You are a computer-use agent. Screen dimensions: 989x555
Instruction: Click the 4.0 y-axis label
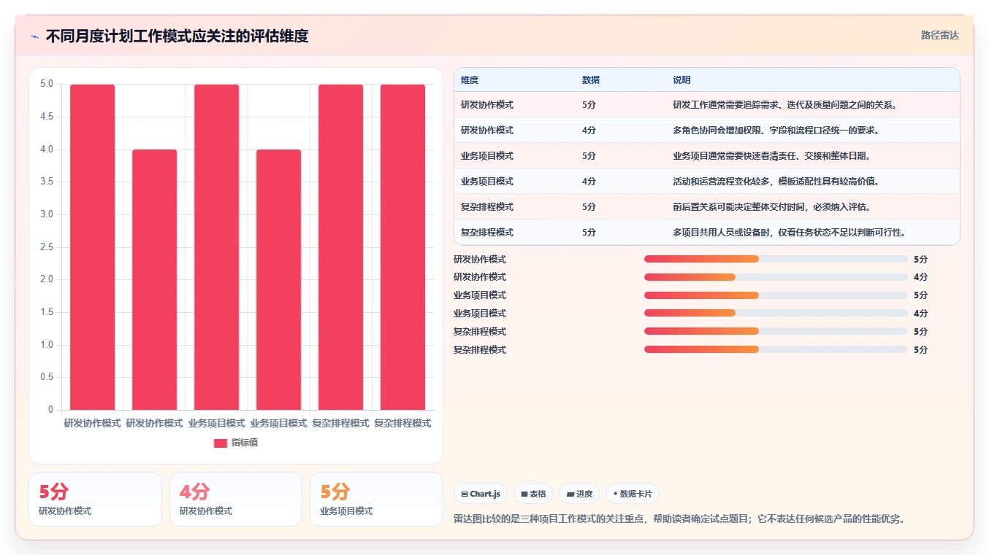pyautogui.click(x=46, y=150)
